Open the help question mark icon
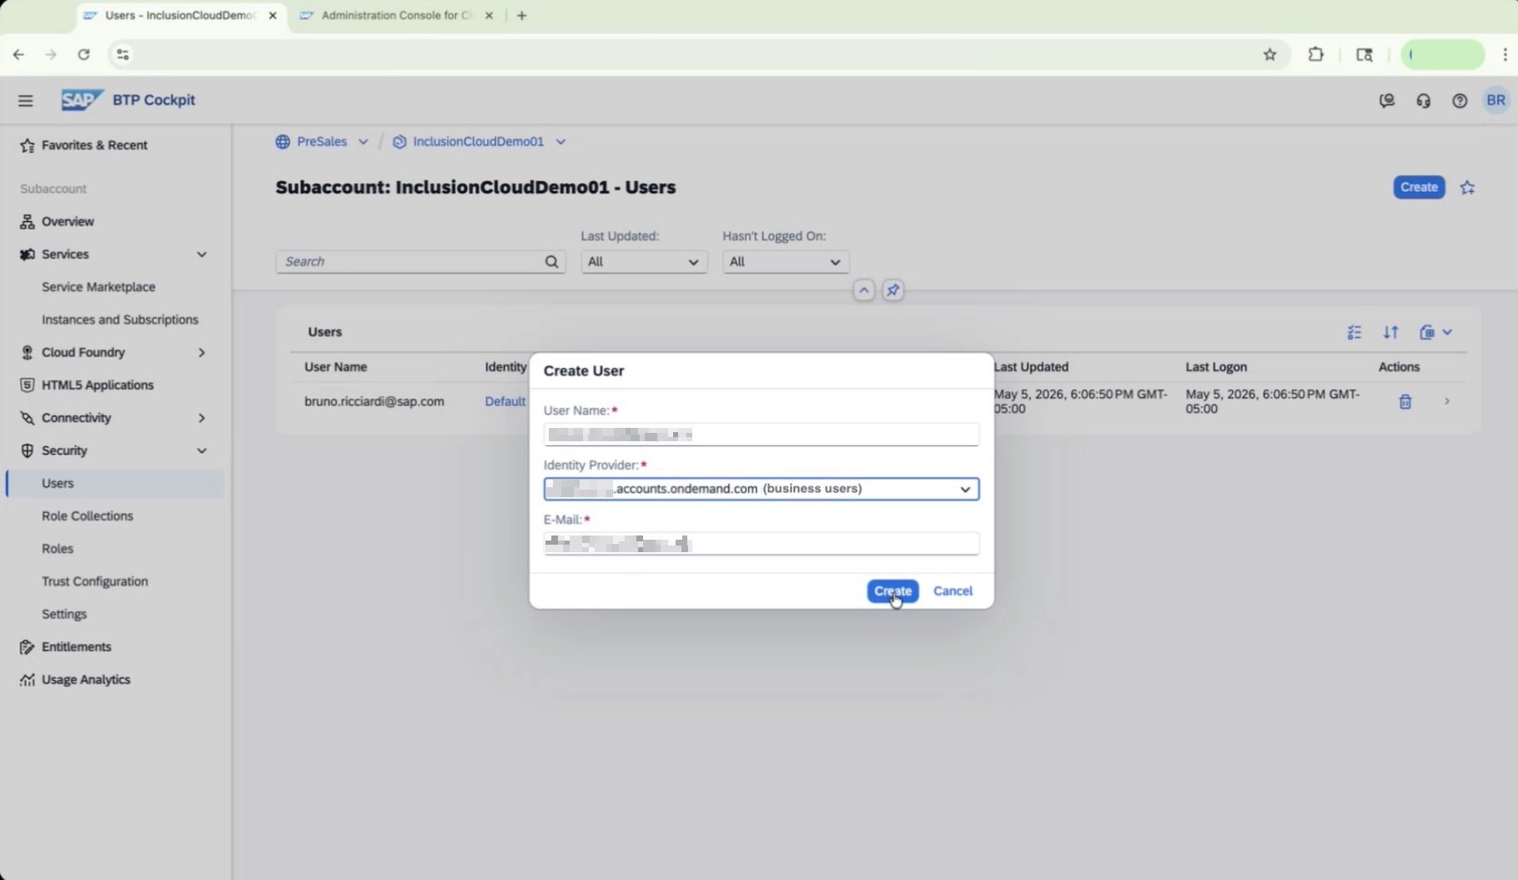The image size is (1518, 880). pos(1460,101)
